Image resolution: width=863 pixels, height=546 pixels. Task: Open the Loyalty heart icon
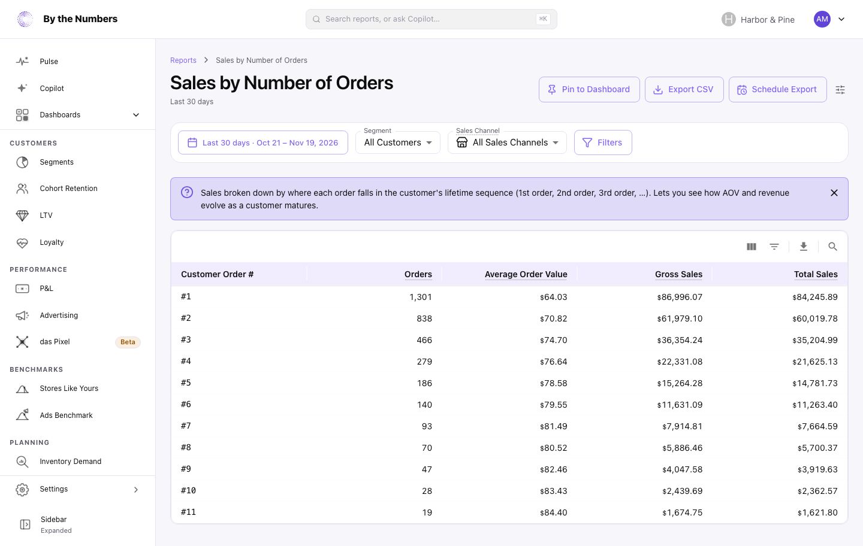[22, 242]
